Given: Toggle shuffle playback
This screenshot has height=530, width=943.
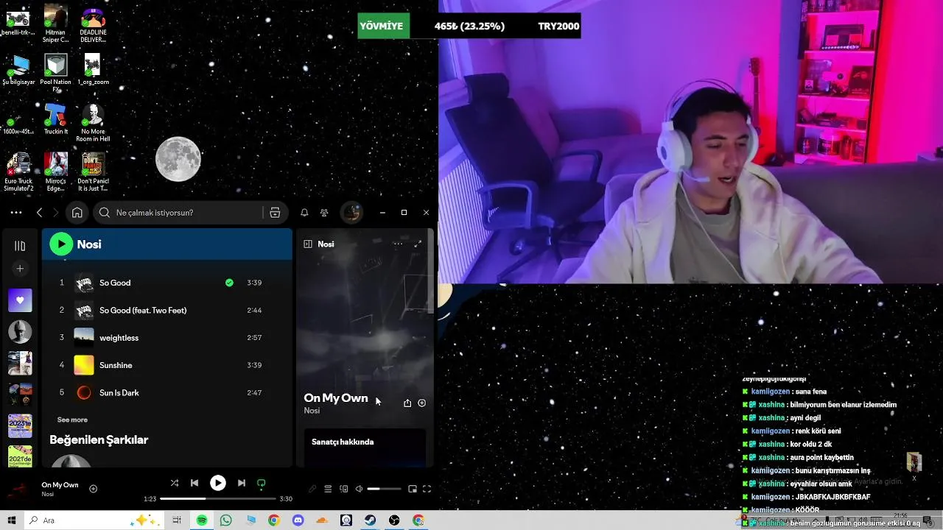Looking at the screenshot, I should (175, 483).
